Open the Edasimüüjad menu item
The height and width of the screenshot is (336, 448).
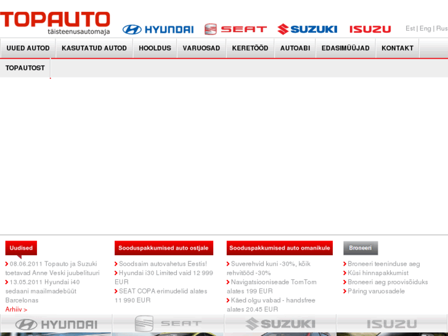click(x=346, y=48)
